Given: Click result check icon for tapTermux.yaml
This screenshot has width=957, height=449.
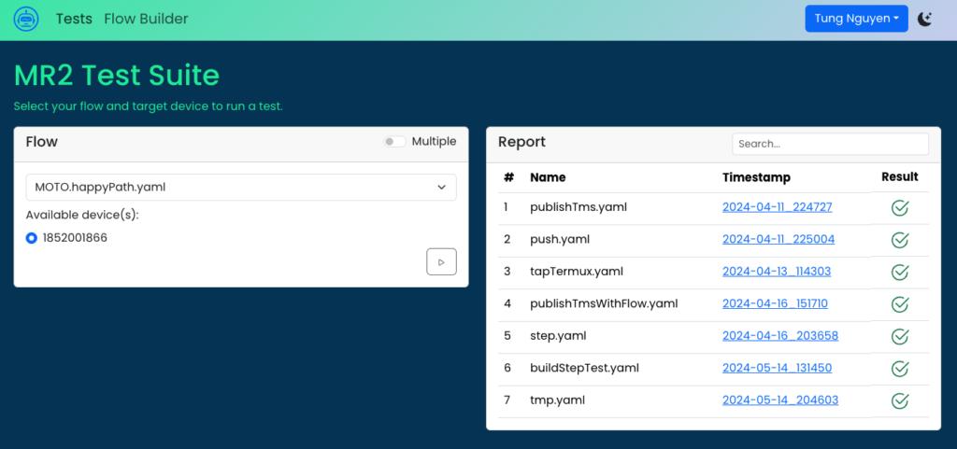Looking at the screenshot, I should [x=900, y=273].
